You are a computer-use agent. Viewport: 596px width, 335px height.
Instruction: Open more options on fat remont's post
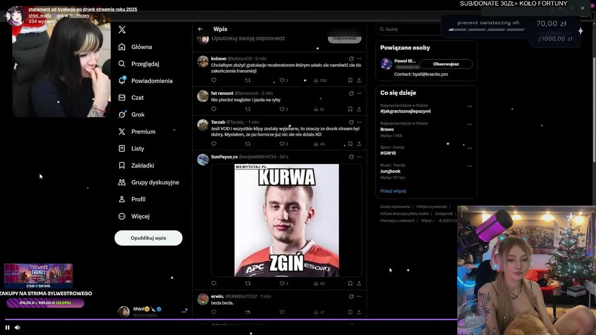click(x=359, y=93)
